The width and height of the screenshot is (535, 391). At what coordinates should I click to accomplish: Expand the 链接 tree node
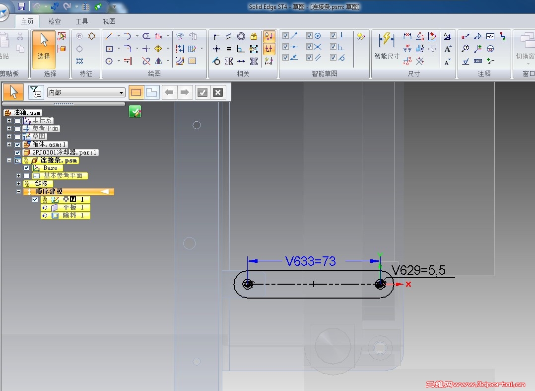18,183
